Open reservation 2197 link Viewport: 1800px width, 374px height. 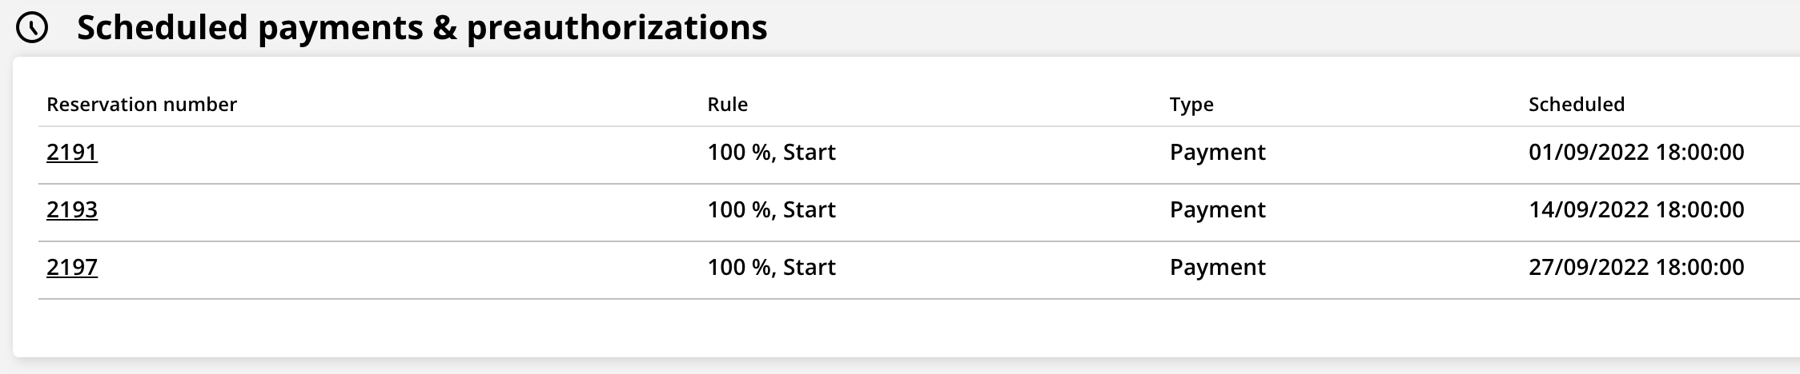72,268
